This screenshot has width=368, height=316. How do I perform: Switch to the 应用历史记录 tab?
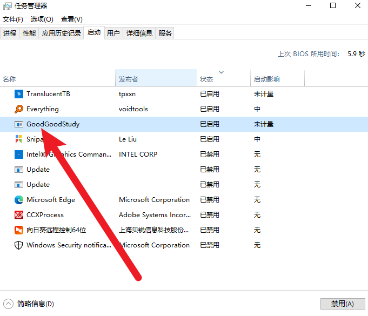tap(62, 33)
